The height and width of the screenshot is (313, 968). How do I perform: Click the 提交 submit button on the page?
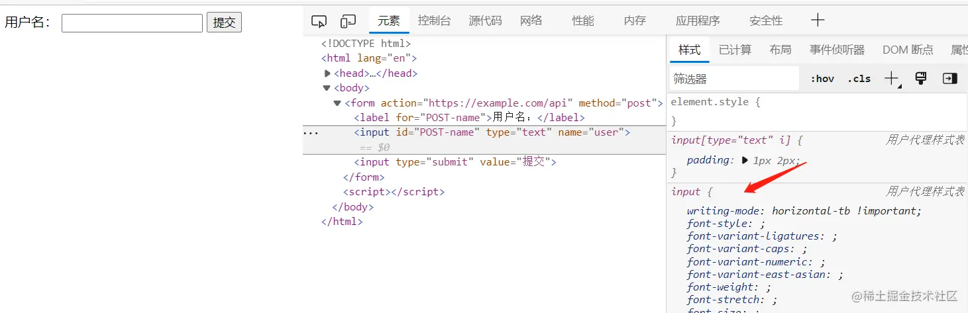tap(224, 22)
